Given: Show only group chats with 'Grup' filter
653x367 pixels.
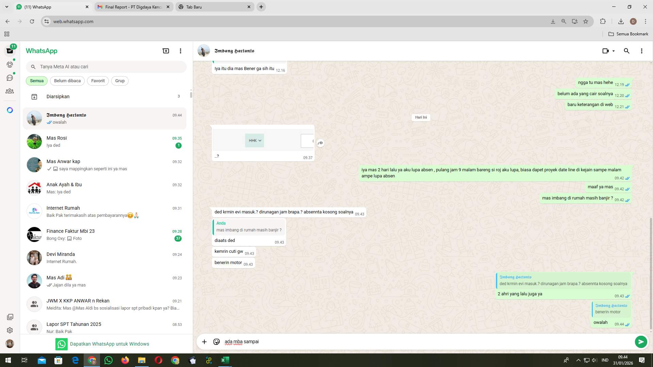Looking at the screenshot, I should coord(120,81).
